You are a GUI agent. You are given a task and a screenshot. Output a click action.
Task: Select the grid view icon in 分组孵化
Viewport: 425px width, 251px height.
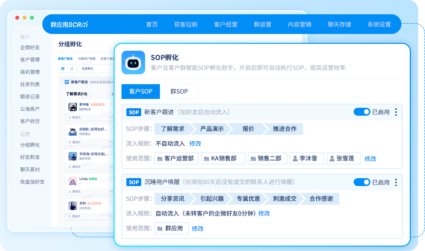pyautogui.click(x=62, y=69)
